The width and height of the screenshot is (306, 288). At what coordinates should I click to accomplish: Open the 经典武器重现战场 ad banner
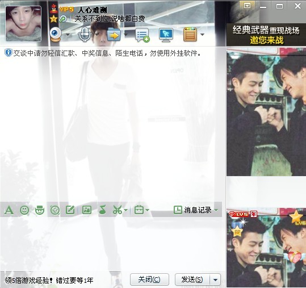click(266, 35)
